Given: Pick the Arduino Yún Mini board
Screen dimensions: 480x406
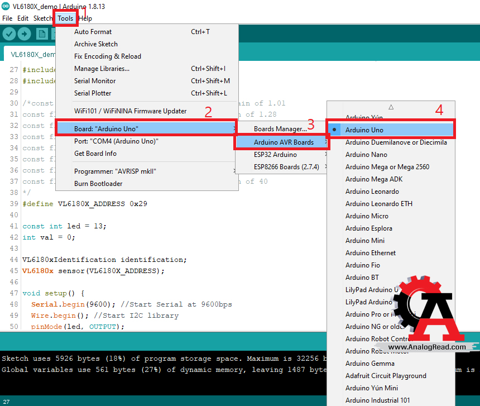Looking at the screenshot, I should 391,388.
